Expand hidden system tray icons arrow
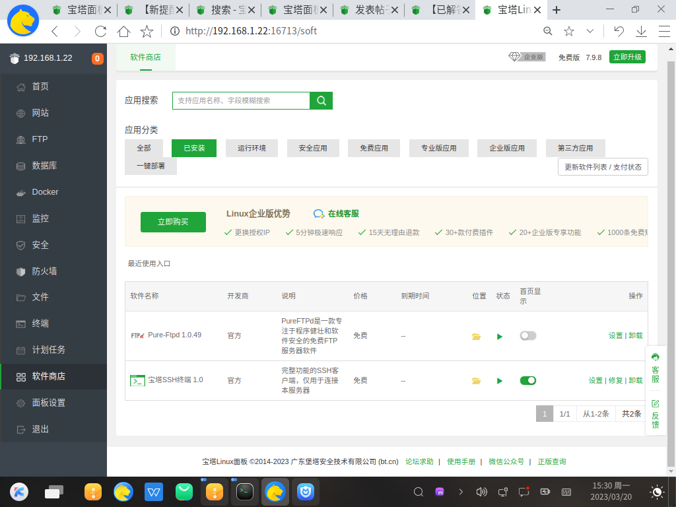This screenshot has height=507, width=676. (461, 492)
